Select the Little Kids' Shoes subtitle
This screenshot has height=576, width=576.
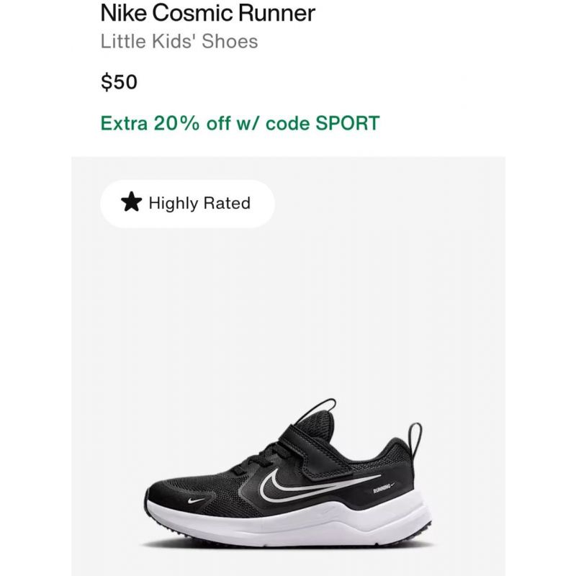pos(179,41)
